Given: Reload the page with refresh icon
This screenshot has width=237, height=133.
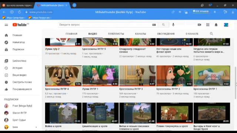Looking at the screenshot, I should point(19,12).
